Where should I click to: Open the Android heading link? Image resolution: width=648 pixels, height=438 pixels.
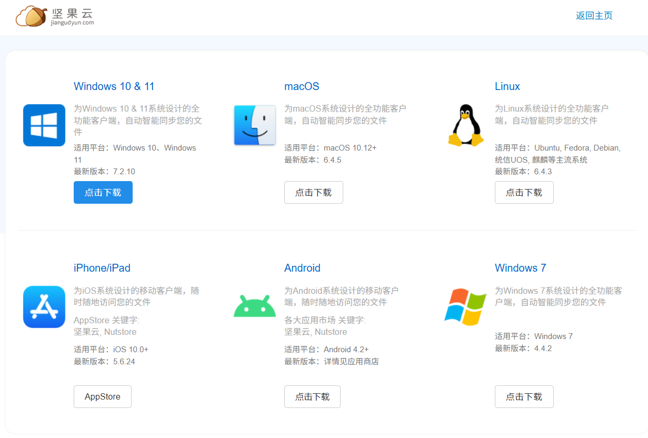point(302,268)
